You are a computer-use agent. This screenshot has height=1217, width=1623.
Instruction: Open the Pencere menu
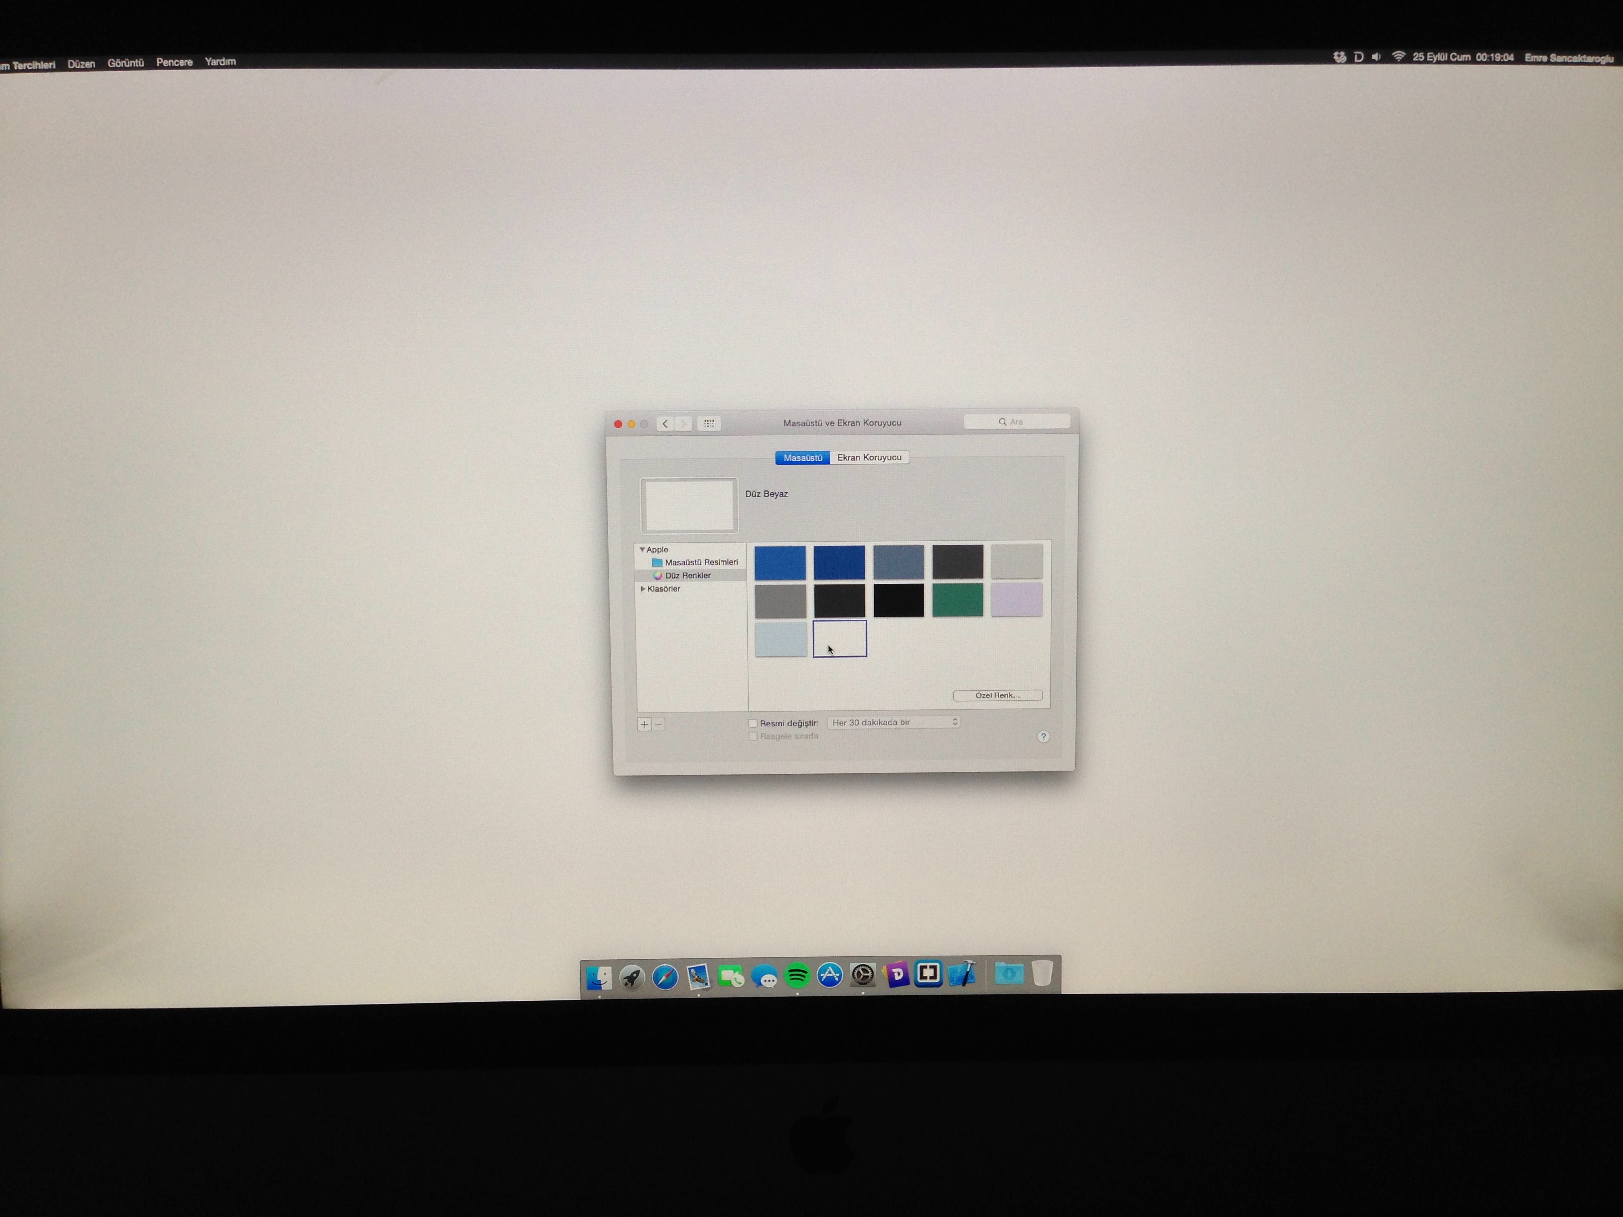pyautogui.click(x=174, y=62)
